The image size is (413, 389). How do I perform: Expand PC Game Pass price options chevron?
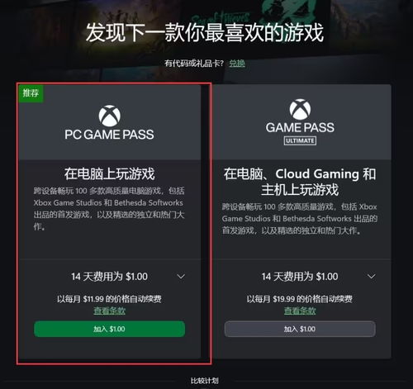point(181,276)
